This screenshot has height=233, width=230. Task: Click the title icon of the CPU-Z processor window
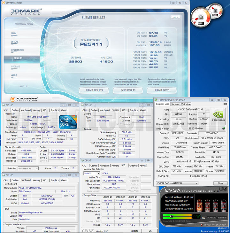tap(4, 105)
